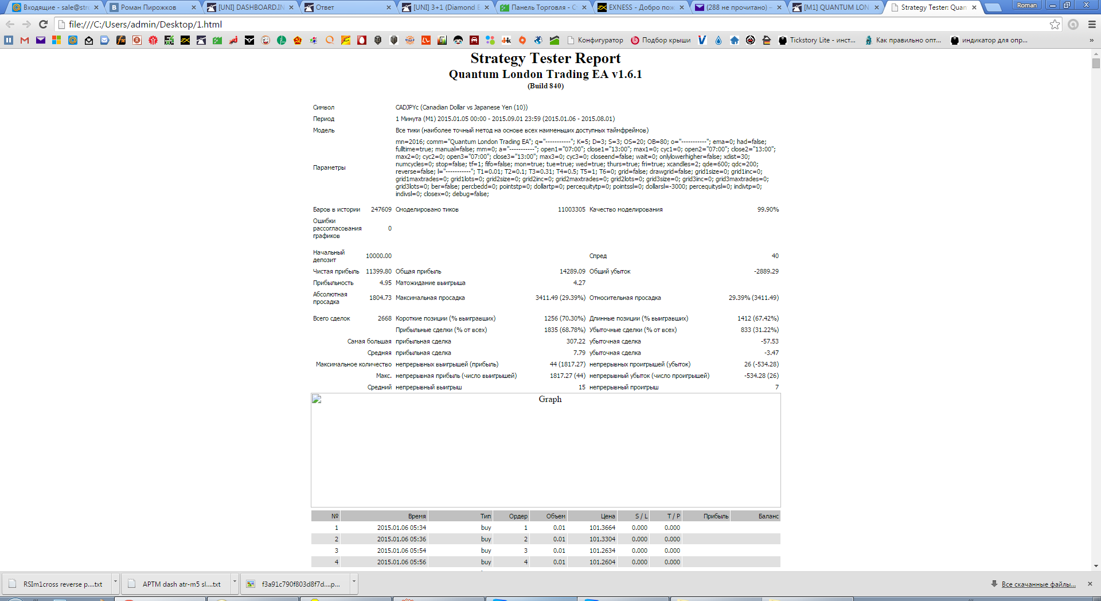
Task: Open the first World of Tanks shield bookmark
Action: (x=378, y=40)
